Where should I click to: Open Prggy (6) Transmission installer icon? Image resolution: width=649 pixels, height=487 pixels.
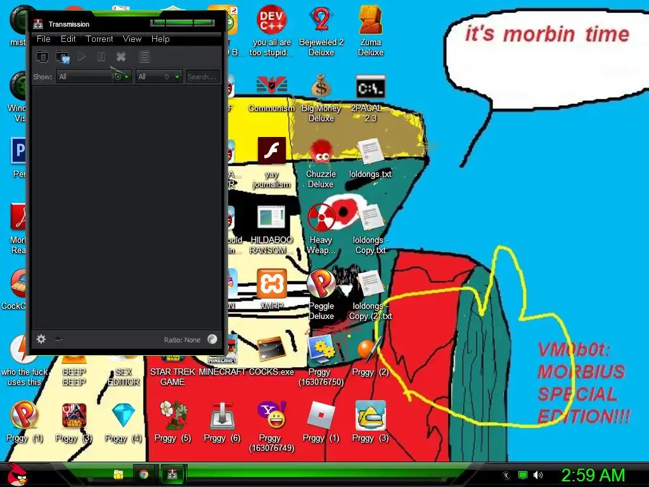pyautogui.click(x=222, y=422)
